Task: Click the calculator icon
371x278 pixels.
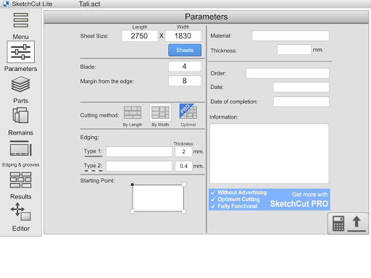Action: pyautogui.click(x=338, y=224)
